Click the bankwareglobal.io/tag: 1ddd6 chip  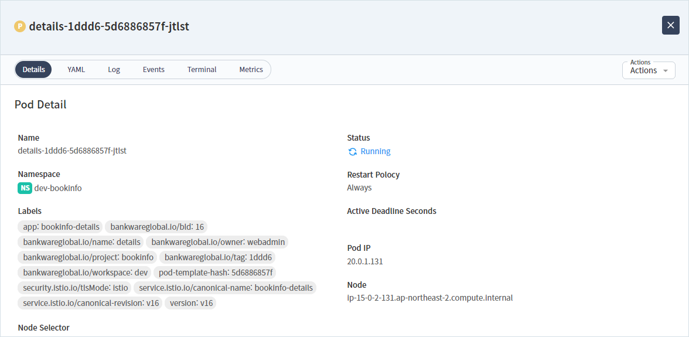(217, 257)
